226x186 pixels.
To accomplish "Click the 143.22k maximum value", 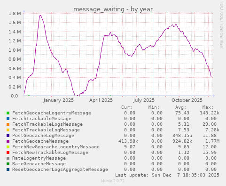I will pos(210,113).
